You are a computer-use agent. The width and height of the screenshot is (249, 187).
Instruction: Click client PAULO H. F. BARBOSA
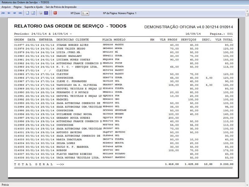pyautogui.click(x=73, y=147)
